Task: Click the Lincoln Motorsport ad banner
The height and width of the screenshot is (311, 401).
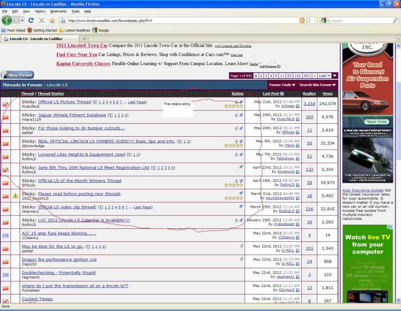Action: click(367, 155)
